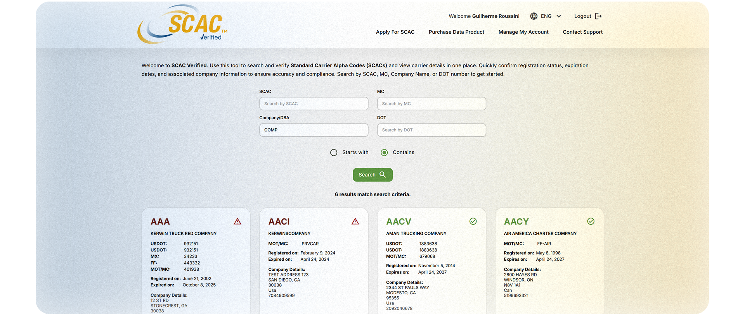The width and height of the screenshot is (745, 316).
Task: Select the Contains radio option
Action: [x=384, y=153]
